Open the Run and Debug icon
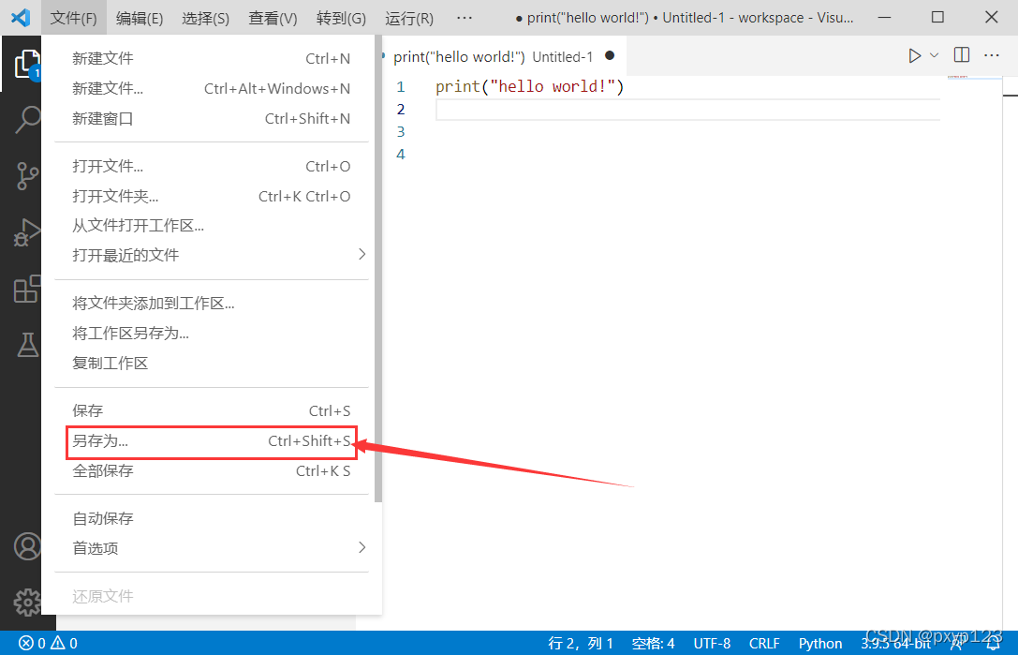 [26, 232]
